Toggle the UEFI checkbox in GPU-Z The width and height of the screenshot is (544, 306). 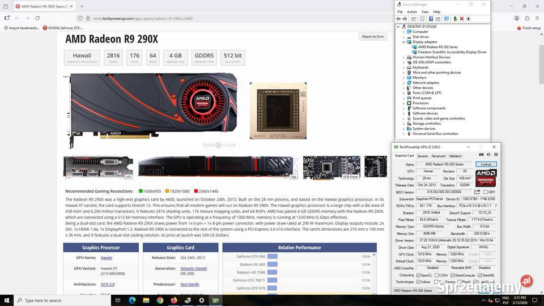(485, 192)
